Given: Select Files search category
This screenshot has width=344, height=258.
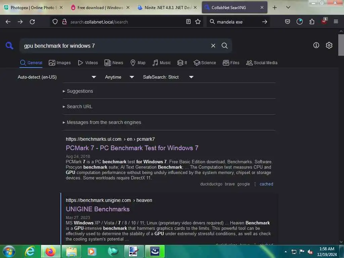Looking at the screenshot, I should point(231,63).
